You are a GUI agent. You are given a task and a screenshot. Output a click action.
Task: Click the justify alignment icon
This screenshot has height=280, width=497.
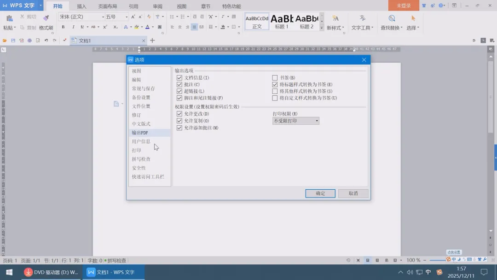click(x=194, y=27)
